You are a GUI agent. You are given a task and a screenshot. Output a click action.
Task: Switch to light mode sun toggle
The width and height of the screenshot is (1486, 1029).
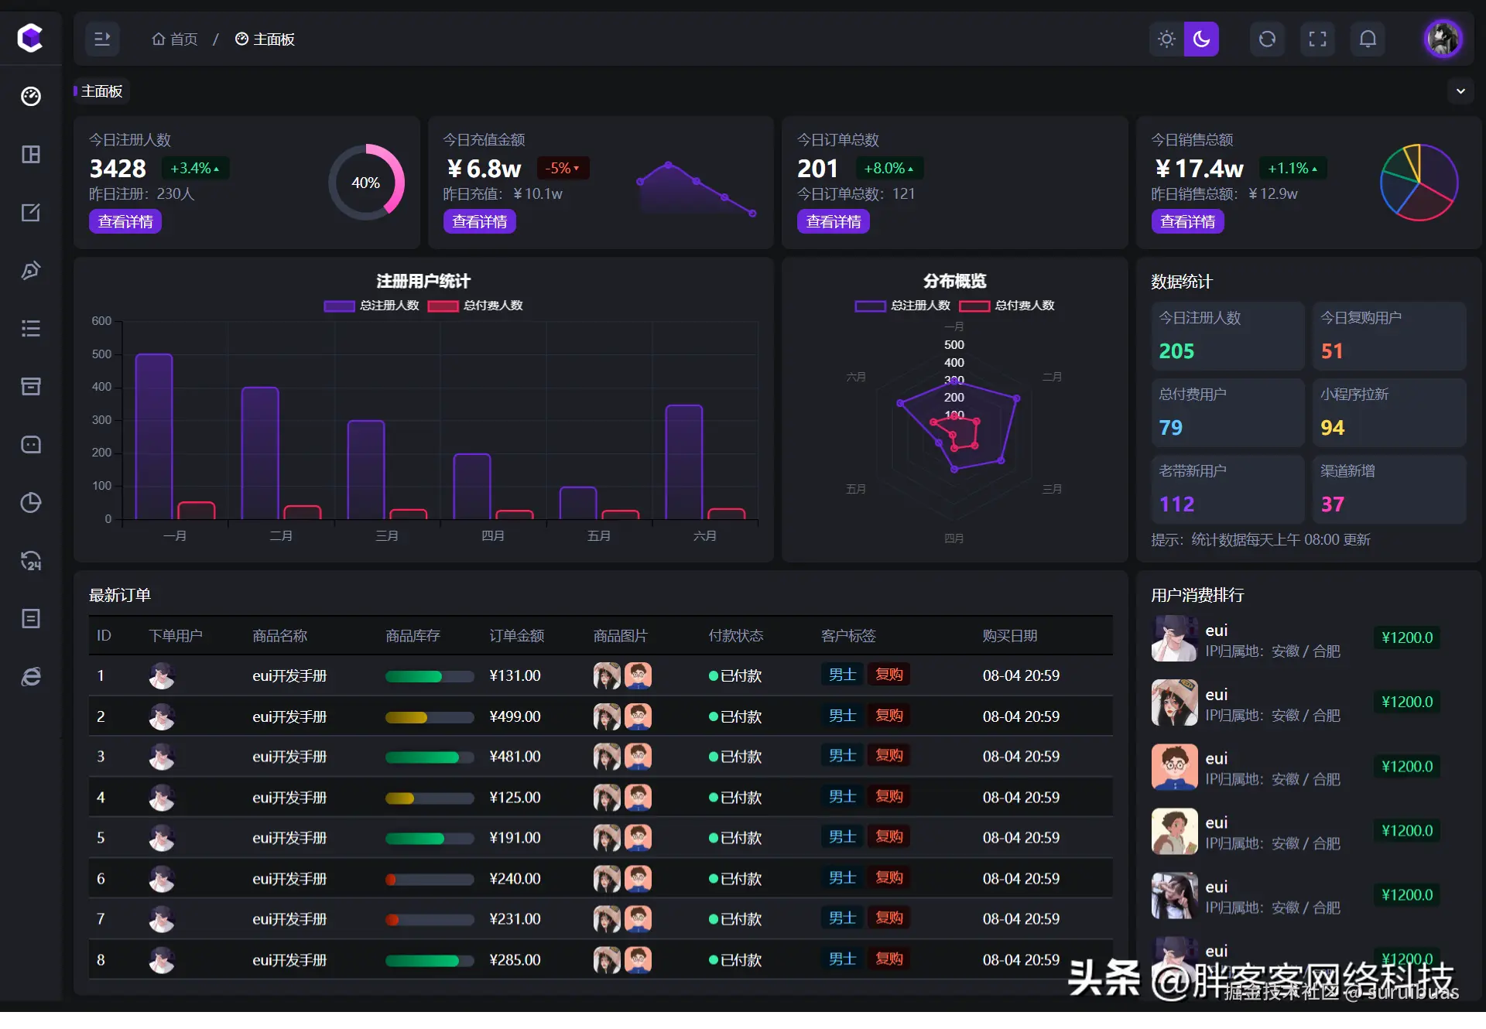click(x=1166, y=39)
